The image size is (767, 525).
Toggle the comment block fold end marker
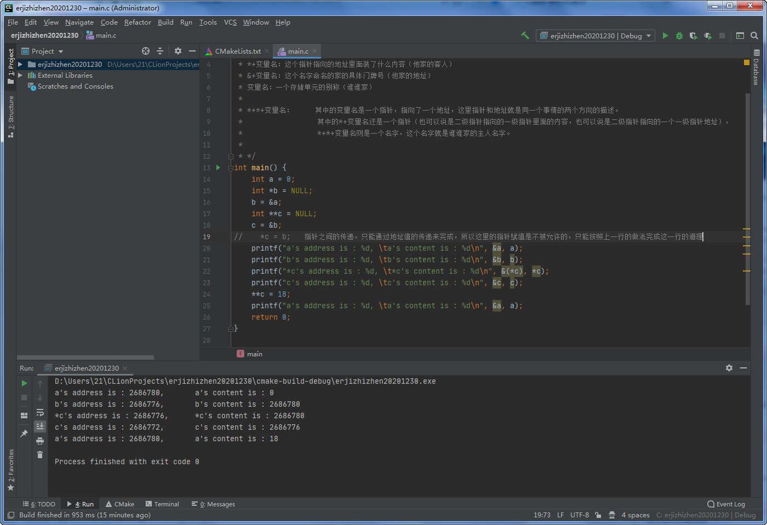[231, 156]
